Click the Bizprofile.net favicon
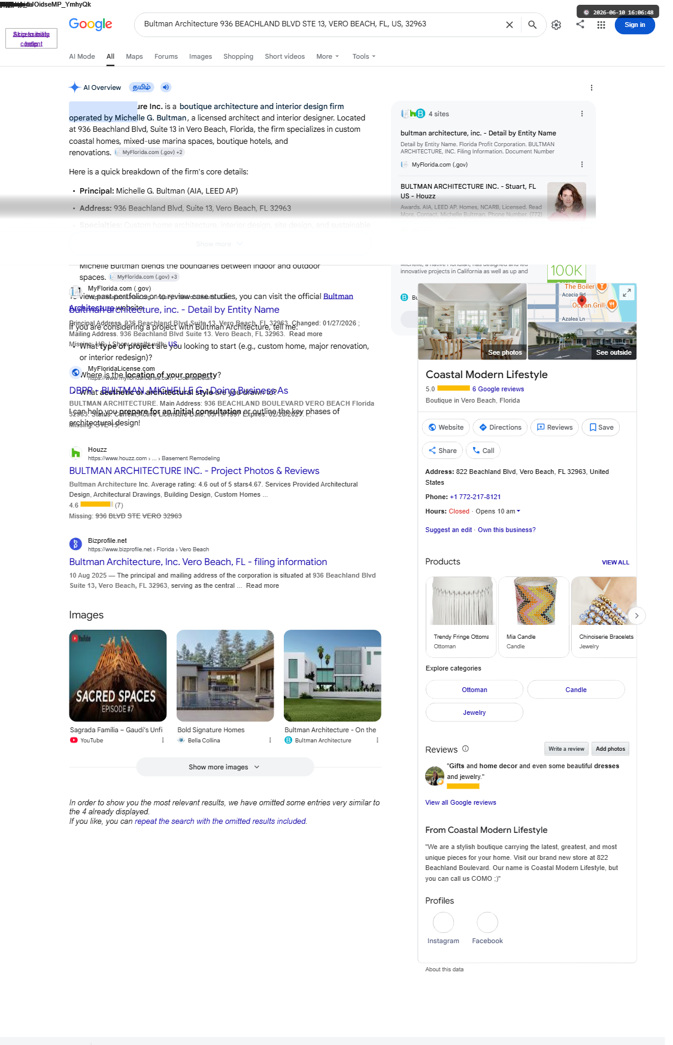 pyautogui.click(x=75, y=544)
